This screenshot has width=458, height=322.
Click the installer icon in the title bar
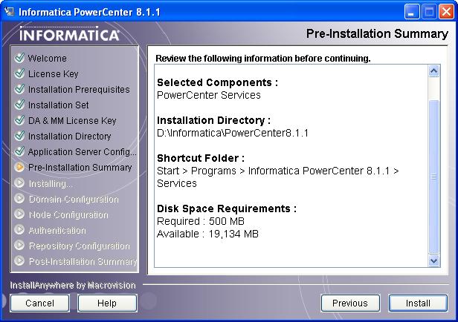click(9, 12)
